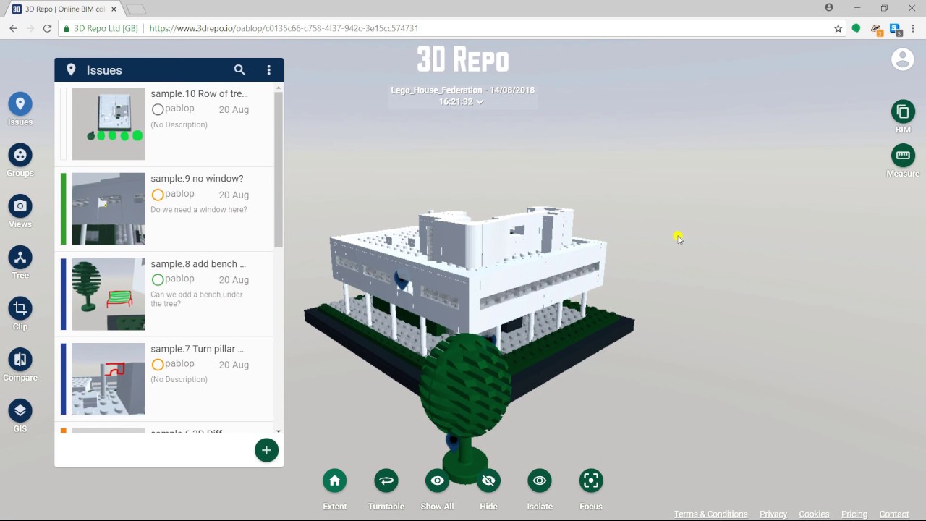Open the Compare tool
Screen dimensions: 926x521
tap(20, 360)
